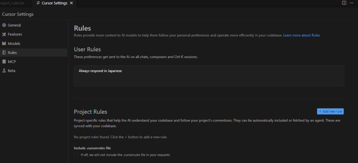Open Learn more about Rules link
Viewport: 358px width, 163px height.
pos(301,35)
